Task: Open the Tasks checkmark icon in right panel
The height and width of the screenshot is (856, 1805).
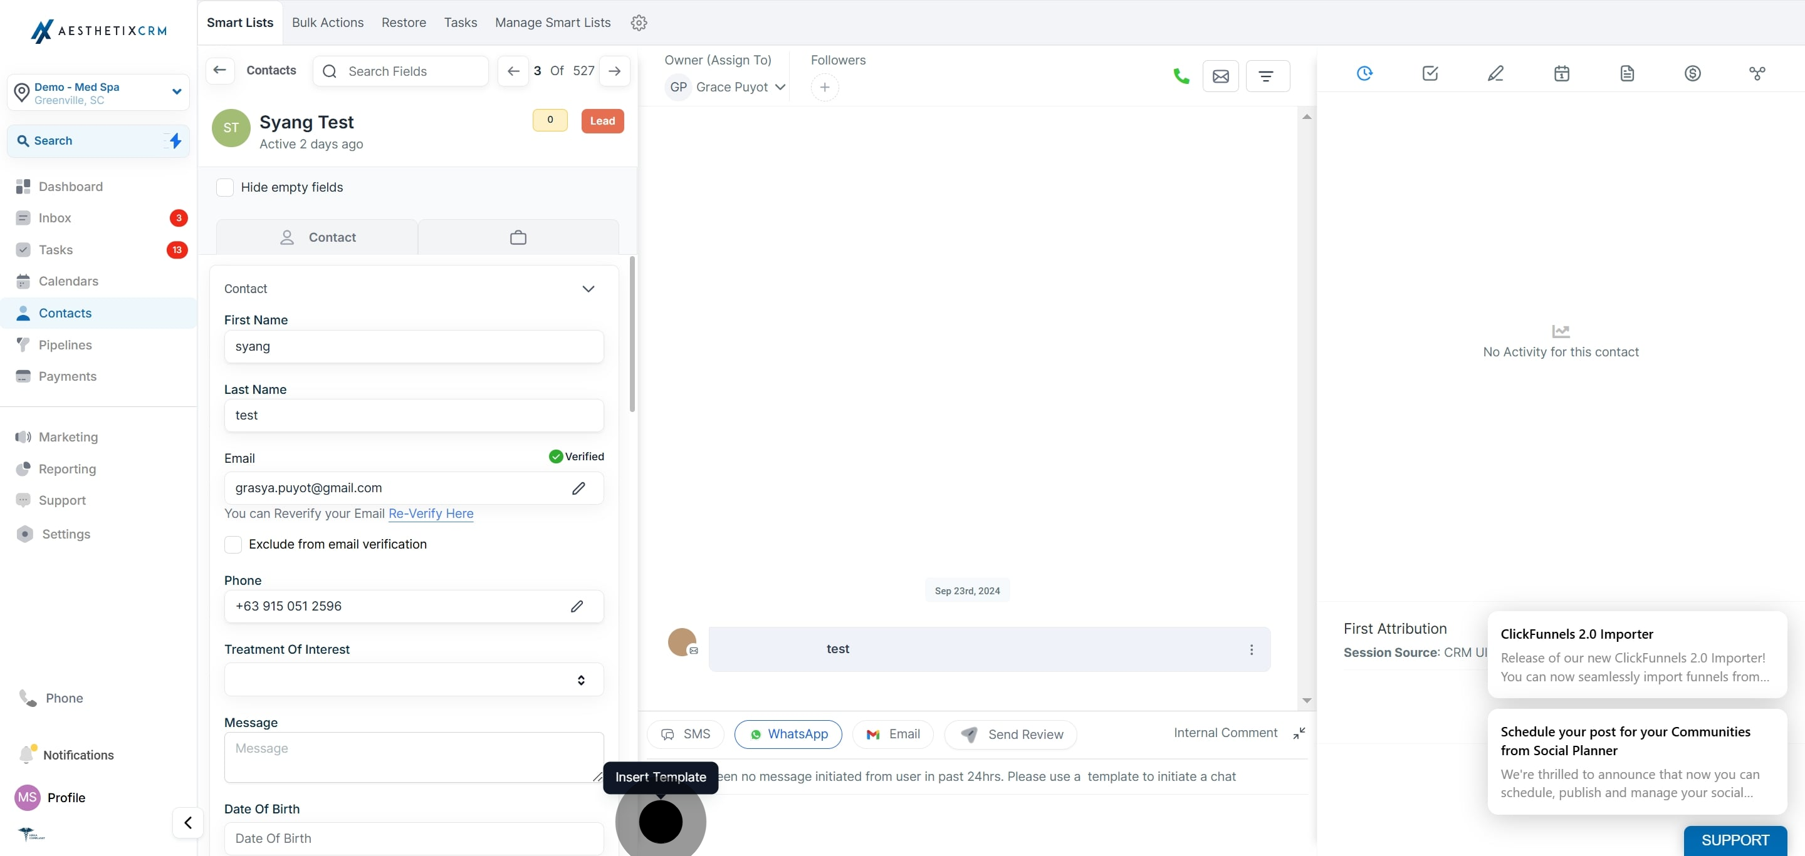Action: [1430, 73]
